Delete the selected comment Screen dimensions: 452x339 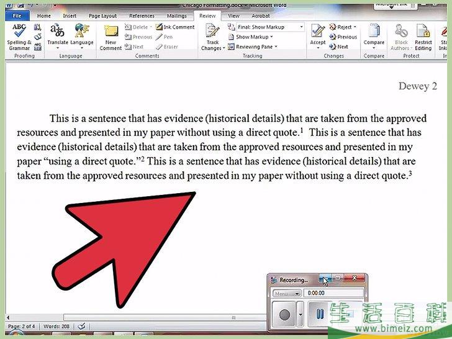[138, 27]
